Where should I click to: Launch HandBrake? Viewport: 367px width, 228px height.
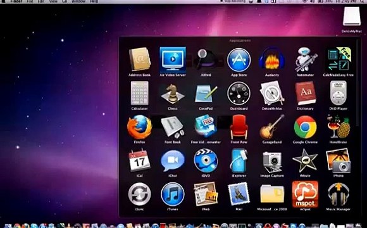tap(339, 127)
